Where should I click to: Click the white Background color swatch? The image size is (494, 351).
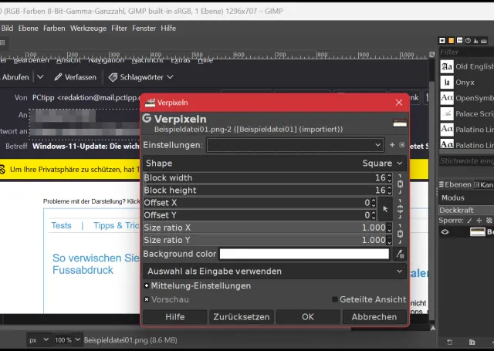point(304,254)
